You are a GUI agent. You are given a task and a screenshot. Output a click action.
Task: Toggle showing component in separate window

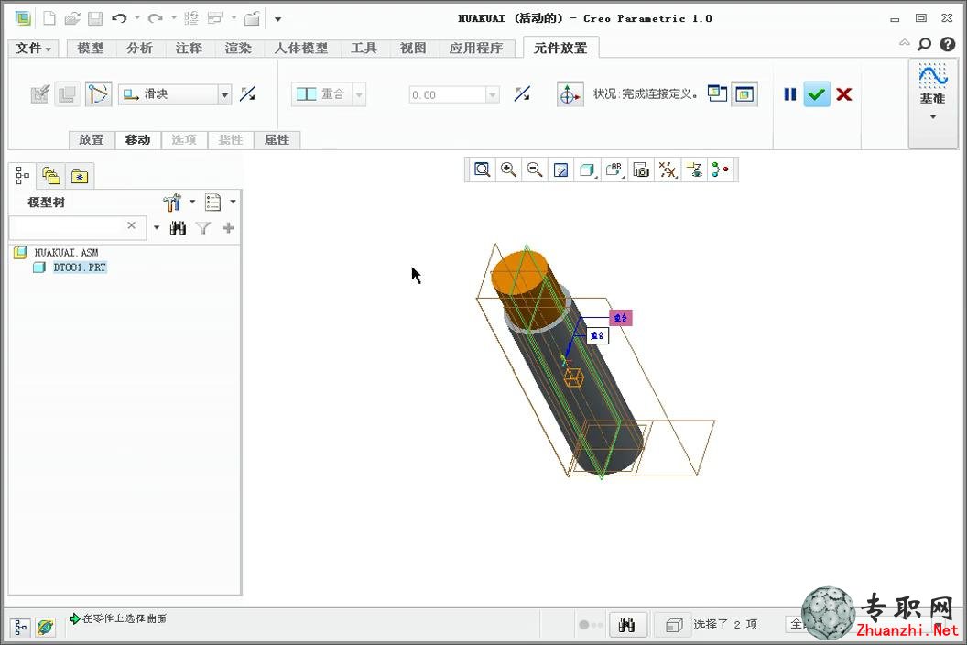[717, 93]
